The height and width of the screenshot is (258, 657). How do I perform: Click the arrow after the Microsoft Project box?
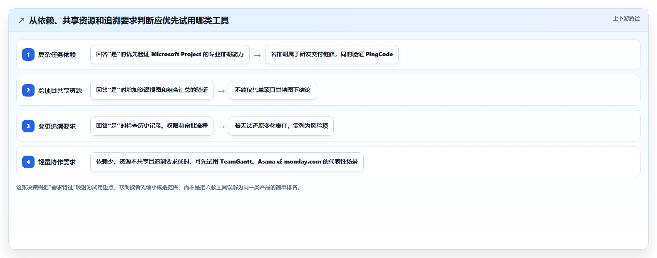point(257,55)
